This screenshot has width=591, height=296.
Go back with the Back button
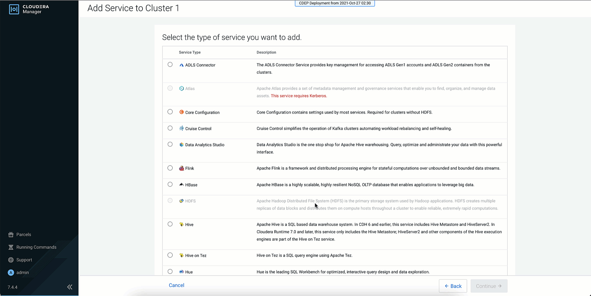[453, 286]
